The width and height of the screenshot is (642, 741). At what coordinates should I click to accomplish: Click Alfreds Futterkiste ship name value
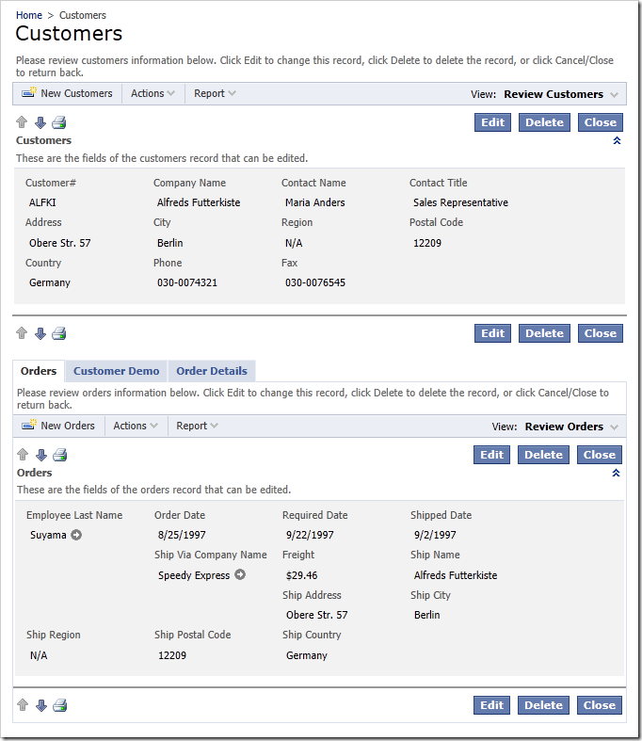coord(456,575)
